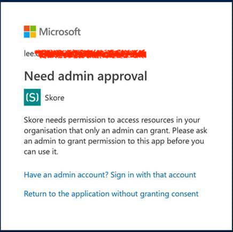Click the 'lee.' start of account email

[29, 53]
